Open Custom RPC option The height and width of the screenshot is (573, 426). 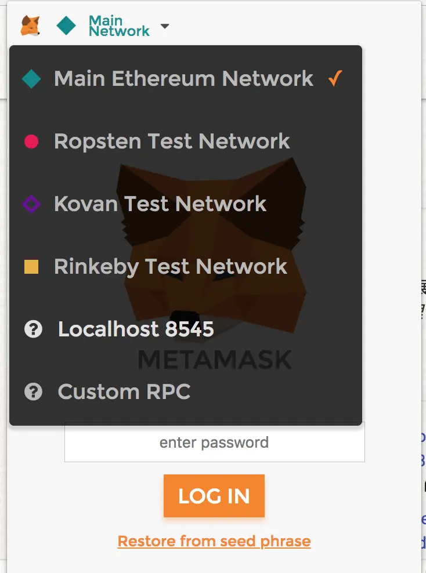point(124,393)
